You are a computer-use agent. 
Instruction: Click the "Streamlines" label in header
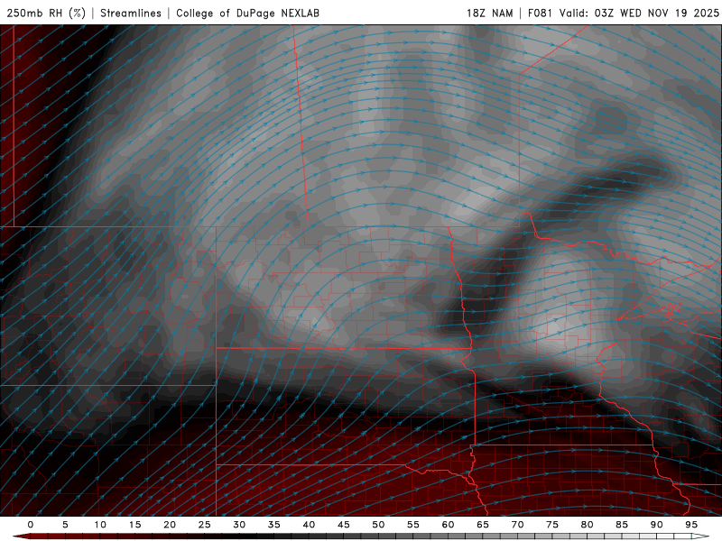[x=131, y=13]
